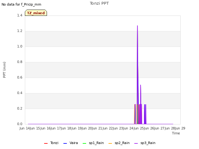Screen dimensions: 199x149
Task: Toggle the sp2_Rain legend entry
Action: point(119,143)
